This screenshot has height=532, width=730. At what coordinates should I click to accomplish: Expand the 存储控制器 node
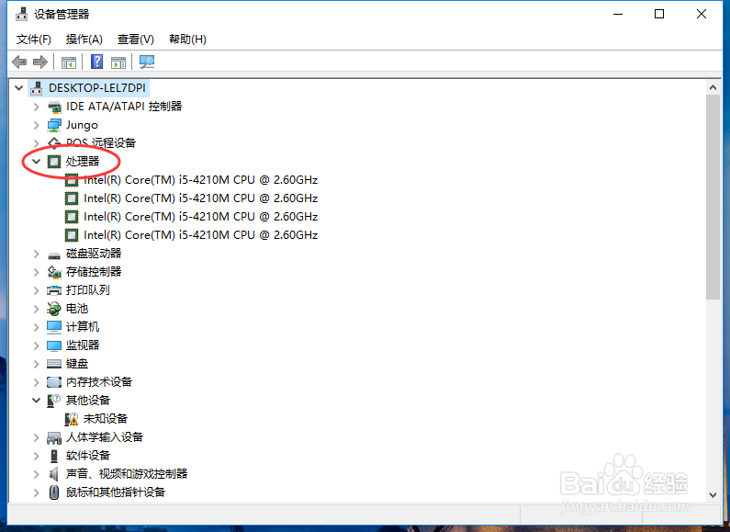pos(37,272)
